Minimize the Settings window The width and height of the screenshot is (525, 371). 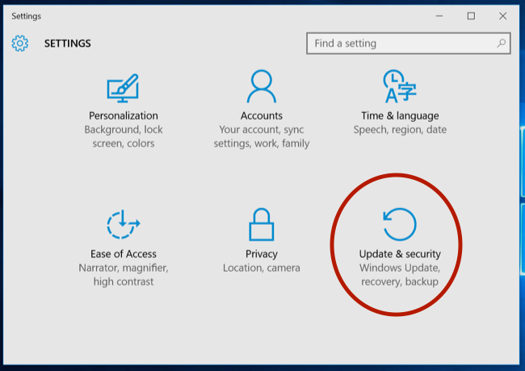(440, 15)
